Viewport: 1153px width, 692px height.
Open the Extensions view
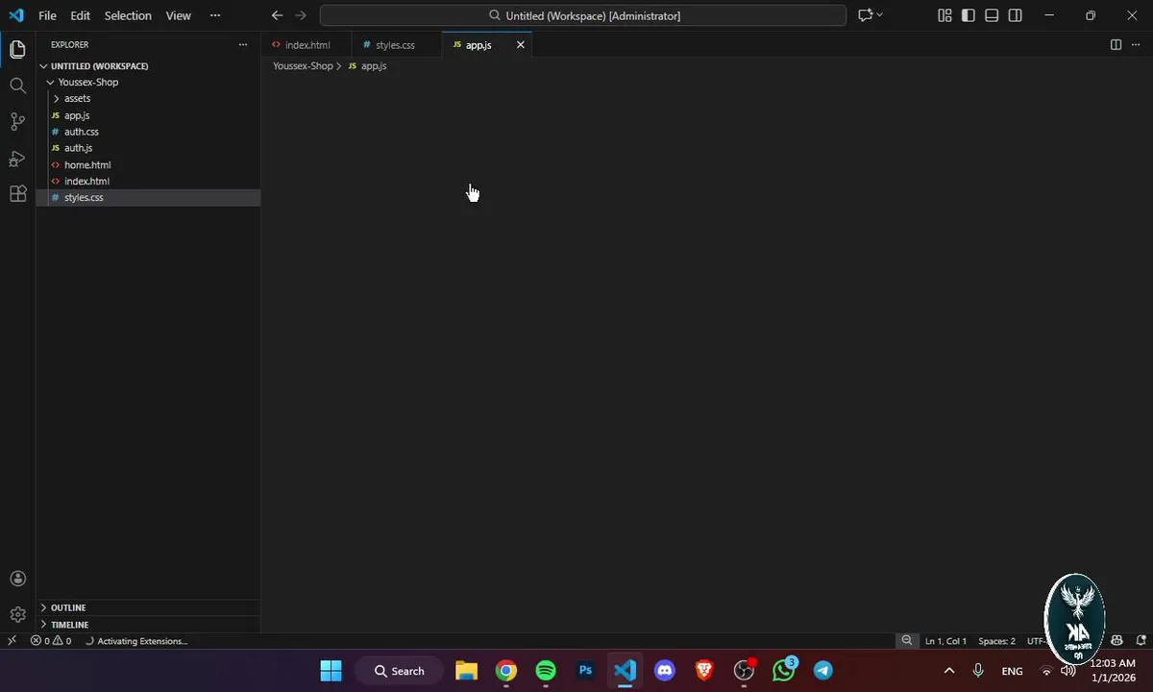coord(17,194)
